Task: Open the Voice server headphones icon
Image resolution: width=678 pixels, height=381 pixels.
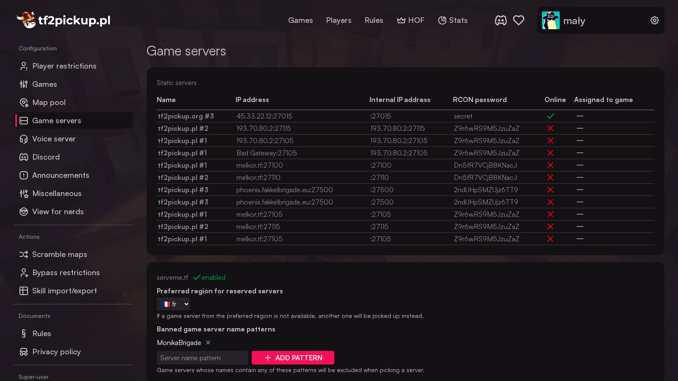Action: 24,139
